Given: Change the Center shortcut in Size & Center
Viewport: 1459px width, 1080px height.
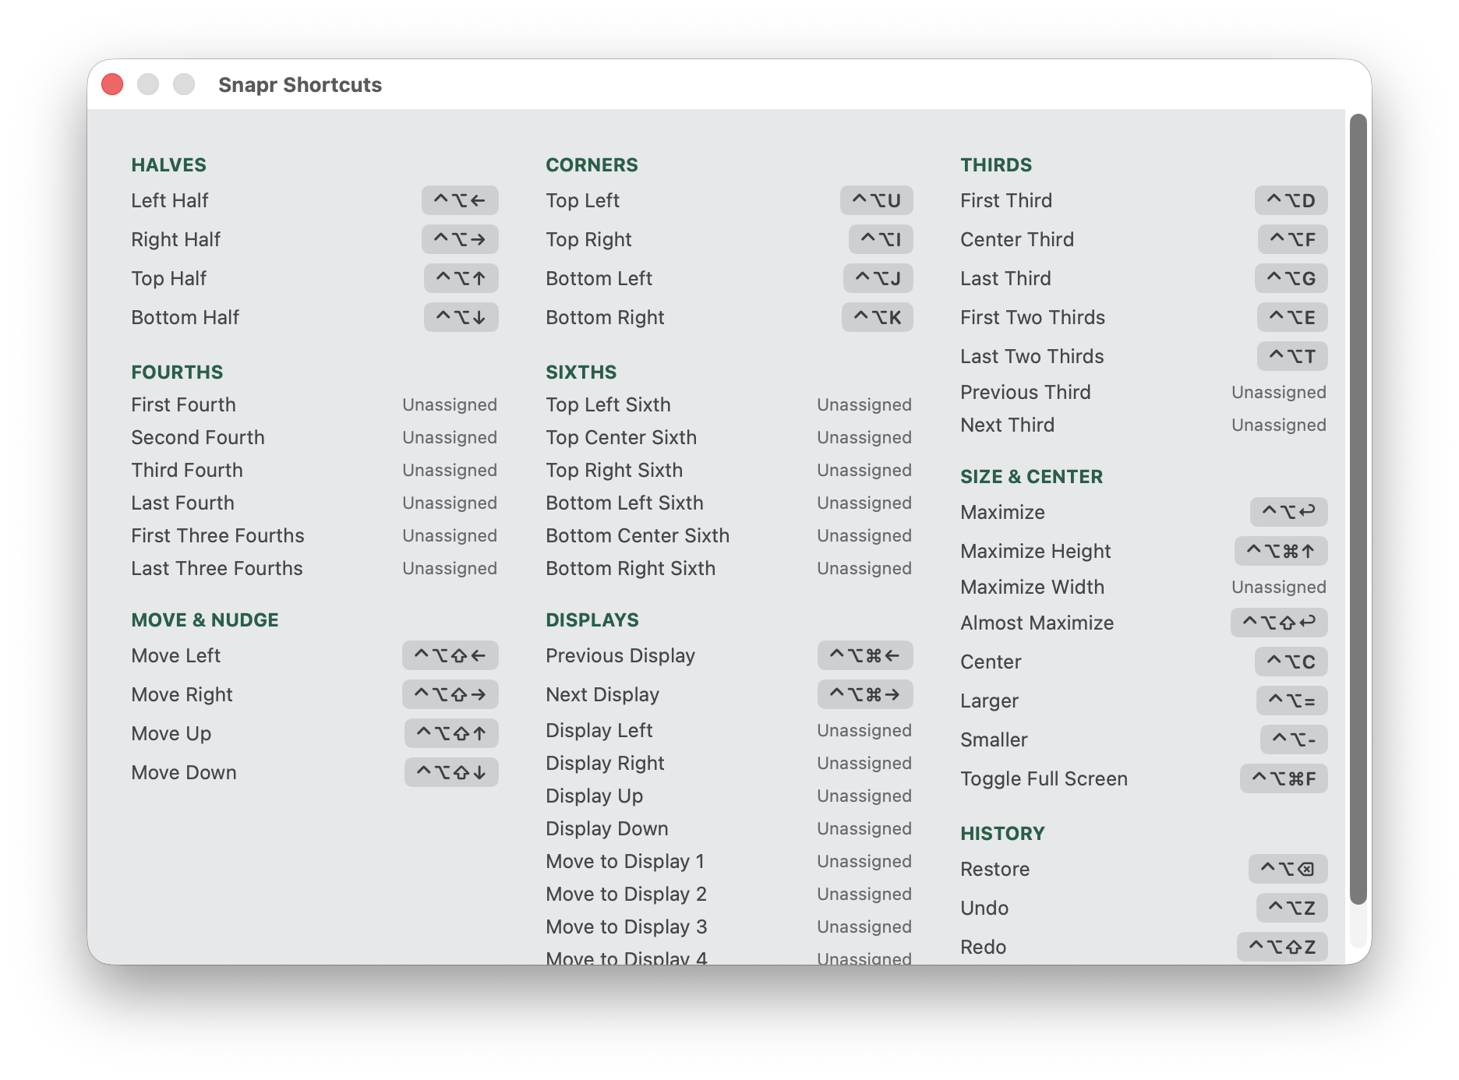Looking at the screenshot, I should coord(1291,662).
